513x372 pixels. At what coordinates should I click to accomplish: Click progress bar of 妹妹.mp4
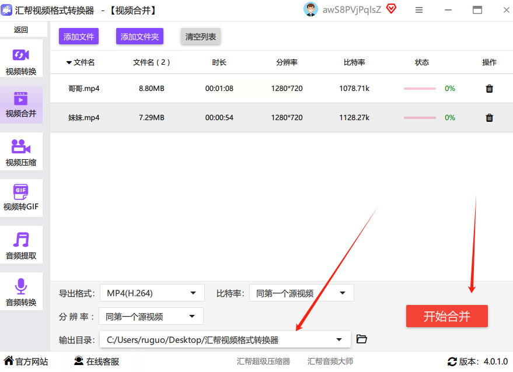click(x=420, y=118)
